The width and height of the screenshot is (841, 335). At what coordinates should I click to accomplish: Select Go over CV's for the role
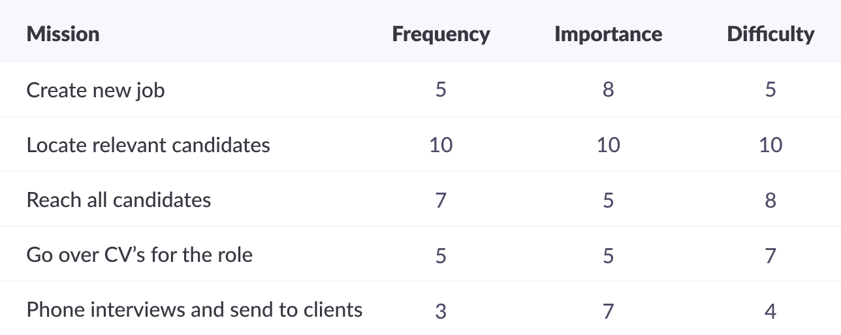tap(139, 254)
